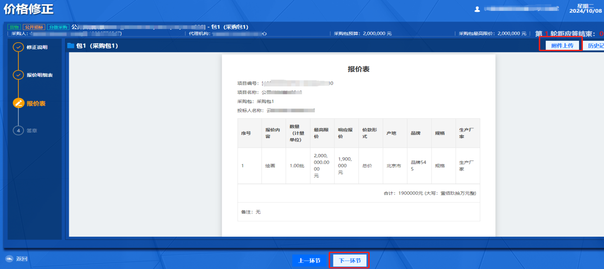The width and height of the screenshot is (604, 269).
Task: Click the 1.00批 quantity cell
Action: pyautogui.click(x=297, y=166)
